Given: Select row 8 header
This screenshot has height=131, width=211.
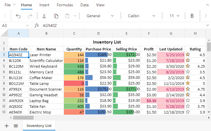Looking at the screenshot, I should [x=4, y=83].
